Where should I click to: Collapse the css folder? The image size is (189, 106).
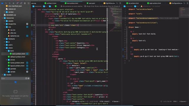click(4, 27)
